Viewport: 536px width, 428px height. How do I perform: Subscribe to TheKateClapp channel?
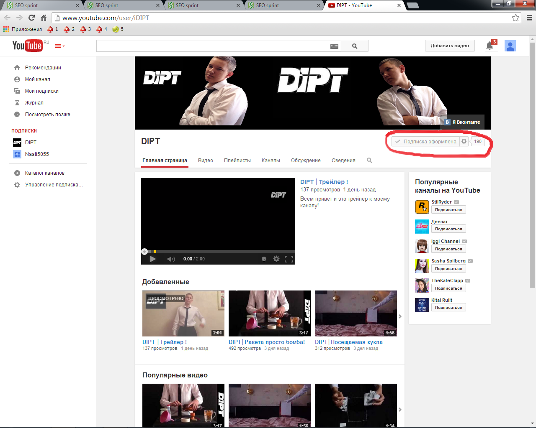[448, 288]
